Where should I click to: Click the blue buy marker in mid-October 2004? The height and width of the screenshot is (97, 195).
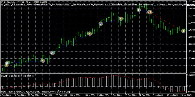point(52,53)
